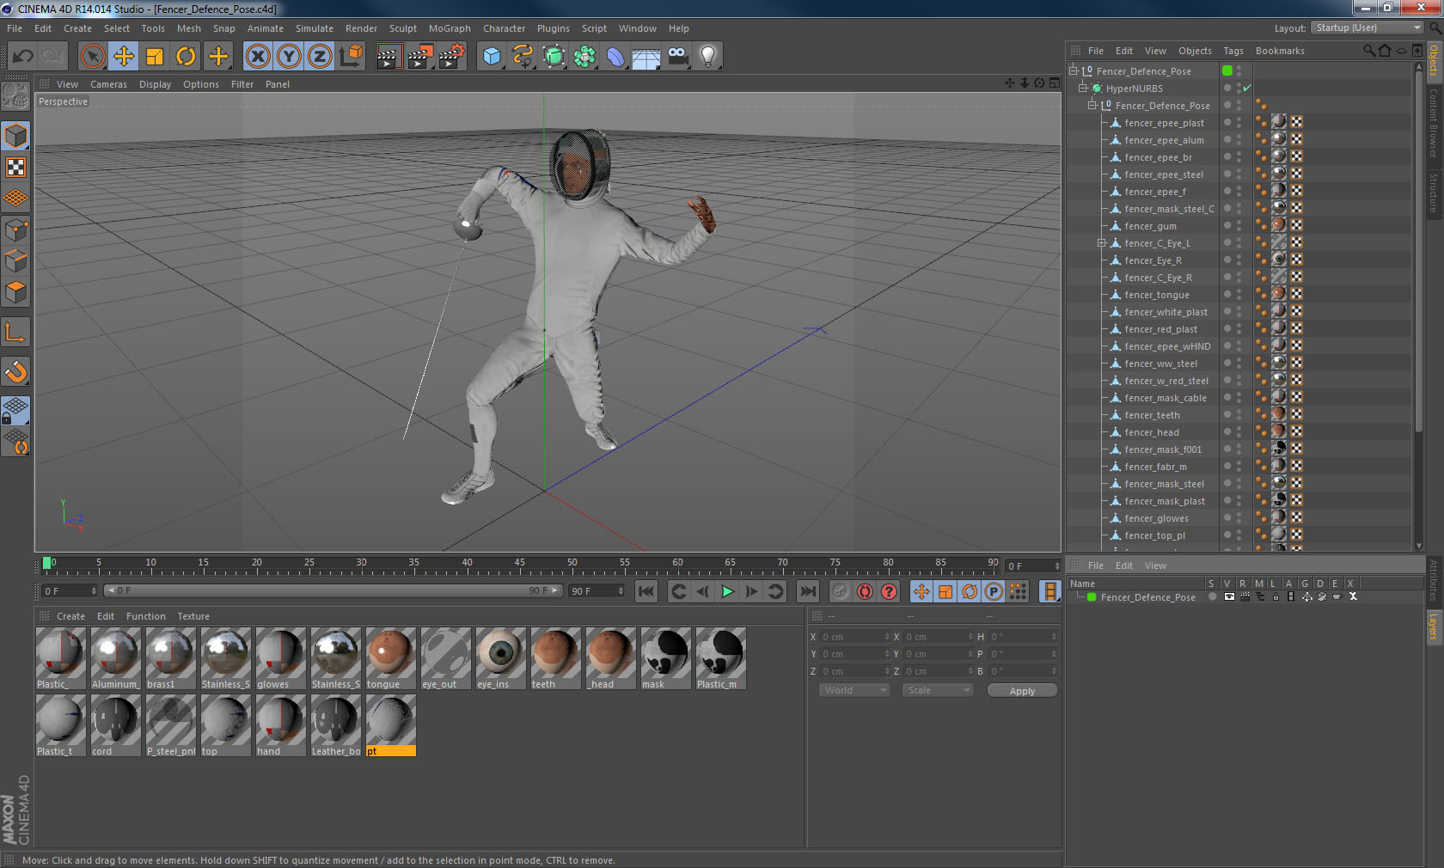
Task: Click the timeline frame marker at 0
Action: tap(48, 564)
